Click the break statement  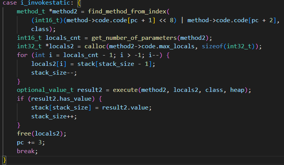pos(27,151)
